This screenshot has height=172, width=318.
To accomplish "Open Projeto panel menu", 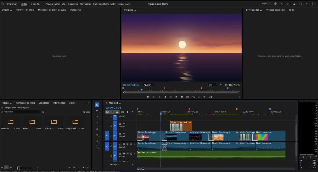I will pyautogui.click(x=11, y=103).
